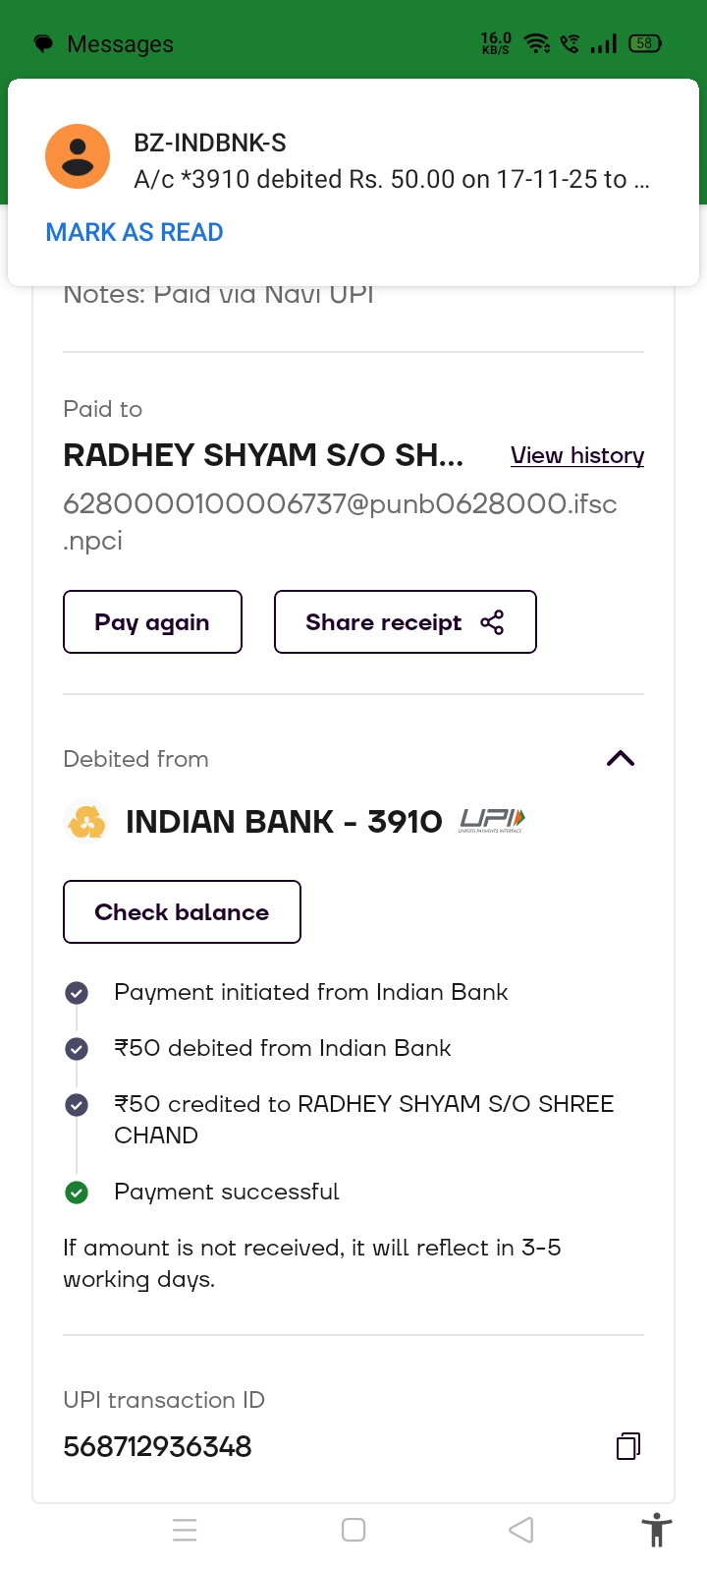
Task: Tap the UPI logo beside bank name
Action: click(x=492, y=820)
